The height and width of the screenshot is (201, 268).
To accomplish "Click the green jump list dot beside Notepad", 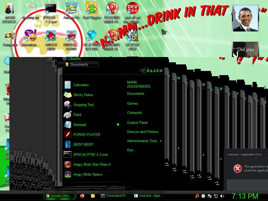I will coord(118,125).
